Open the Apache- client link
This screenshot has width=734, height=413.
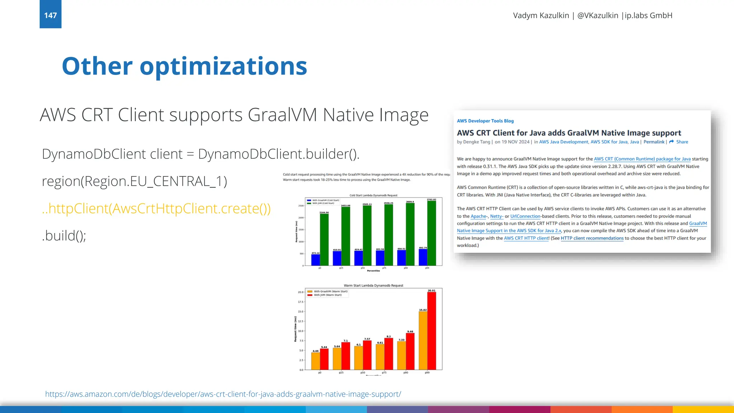(479, 216)
